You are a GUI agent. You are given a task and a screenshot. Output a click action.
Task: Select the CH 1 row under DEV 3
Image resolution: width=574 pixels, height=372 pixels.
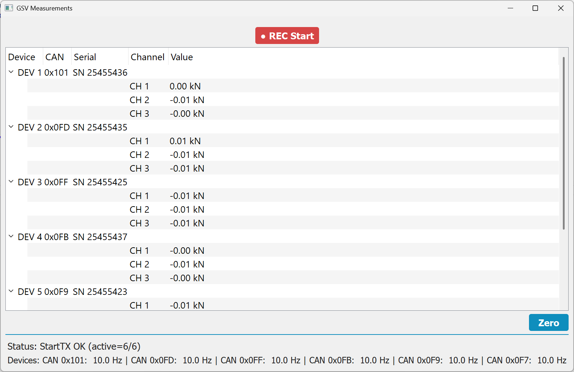(293, 196)
